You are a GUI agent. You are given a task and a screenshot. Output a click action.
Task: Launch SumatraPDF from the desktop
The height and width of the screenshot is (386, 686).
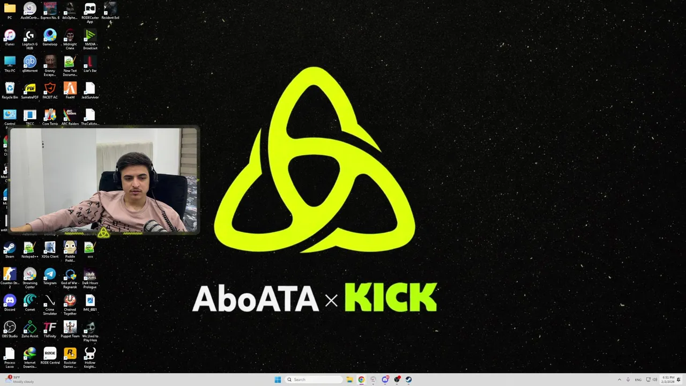click(x=30, y=91)
